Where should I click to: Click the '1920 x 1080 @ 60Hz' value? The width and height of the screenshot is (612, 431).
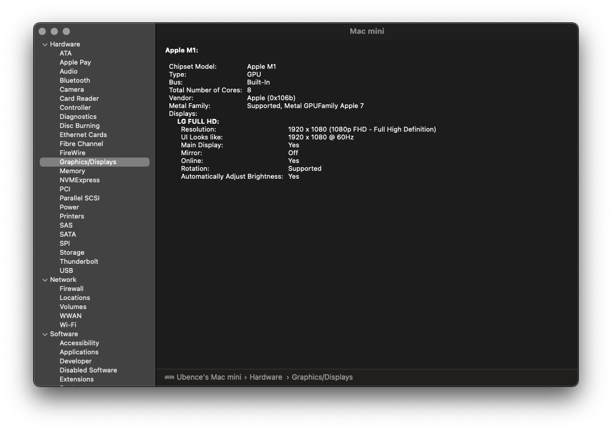tap(321, 137)
